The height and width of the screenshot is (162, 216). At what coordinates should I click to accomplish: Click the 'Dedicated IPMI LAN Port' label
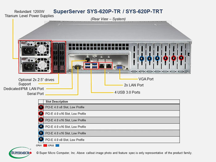point(23,89)
